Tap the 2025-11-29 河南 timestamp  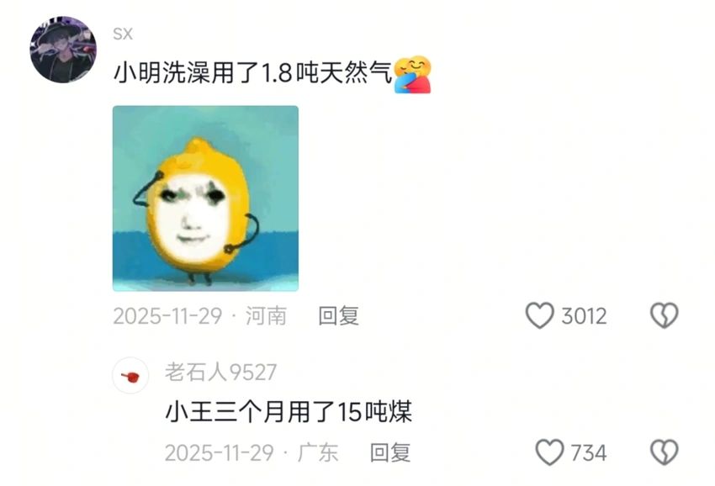tap(199, 316)
